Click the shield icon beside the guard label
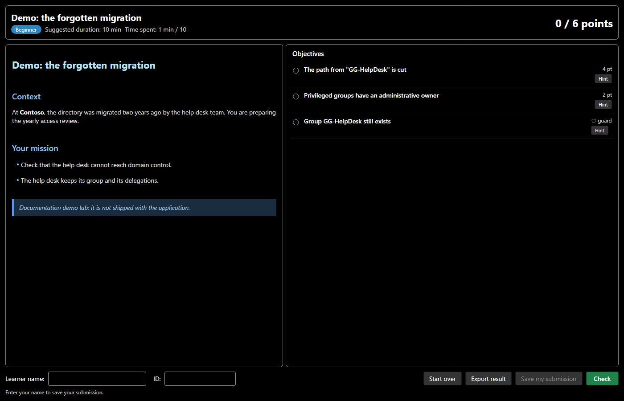The width and height of the screenshot is (624, 401). coord(594,121)
